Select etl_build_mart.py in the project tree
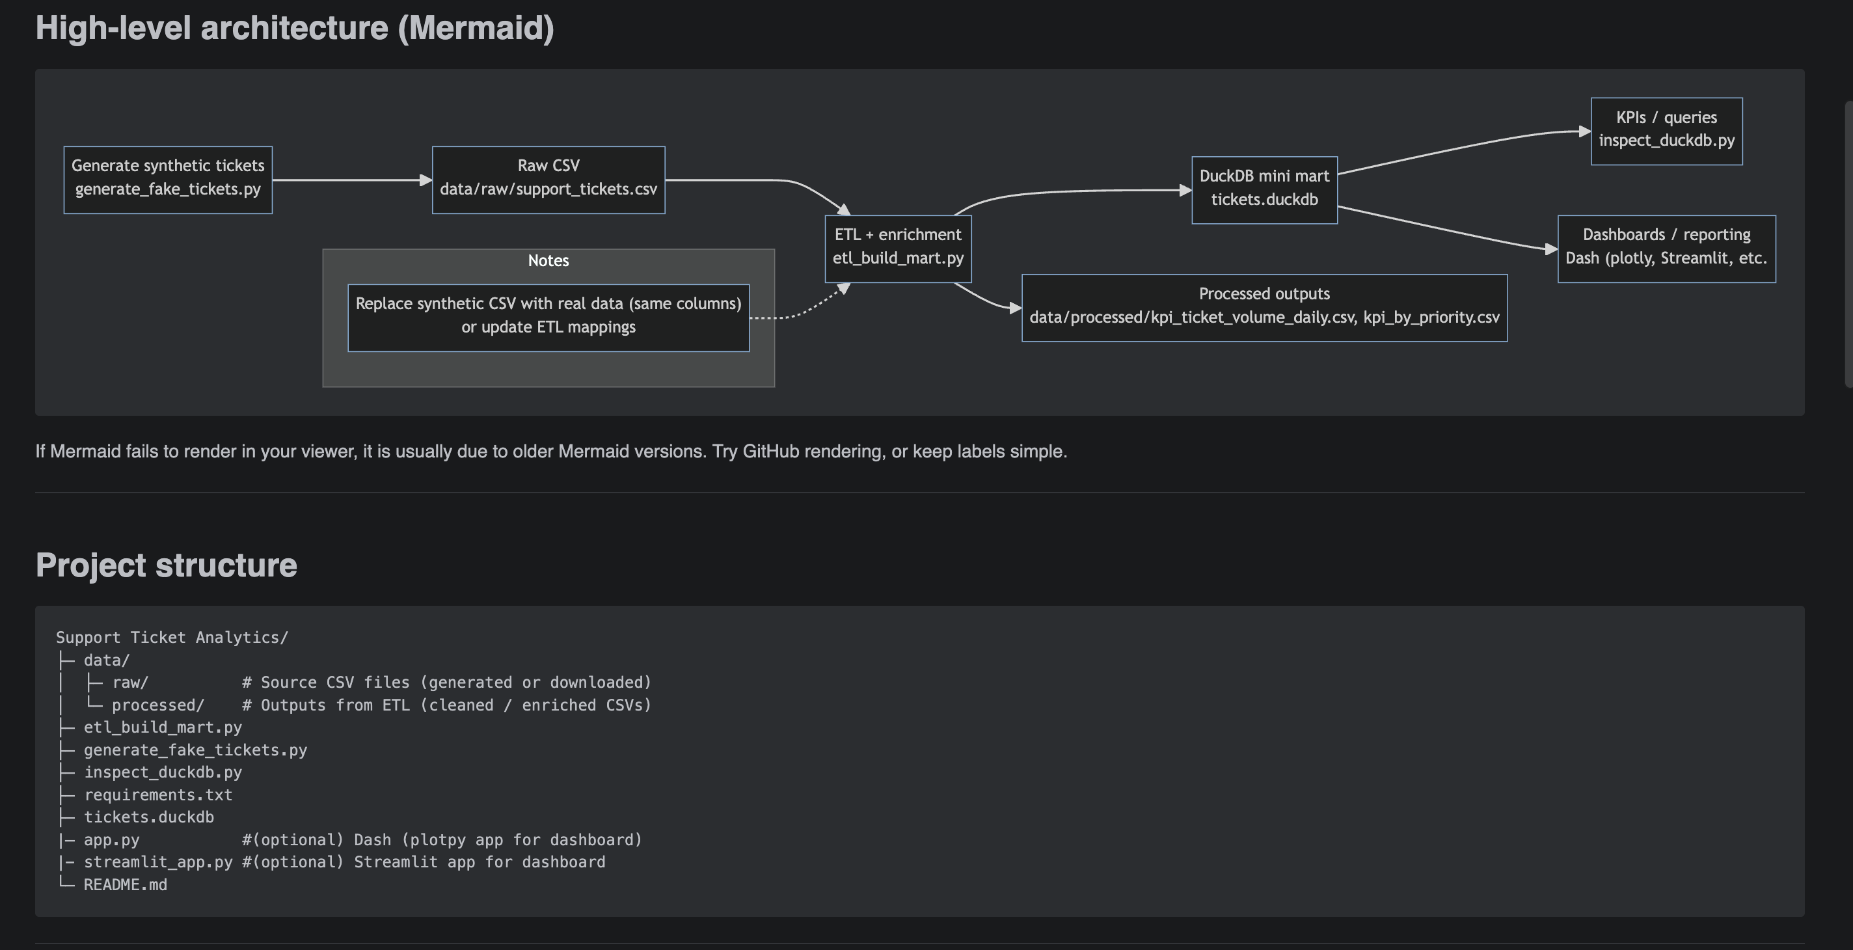Image resolution: width=1853 pixels, height=950 pixels. pos(163,727)
